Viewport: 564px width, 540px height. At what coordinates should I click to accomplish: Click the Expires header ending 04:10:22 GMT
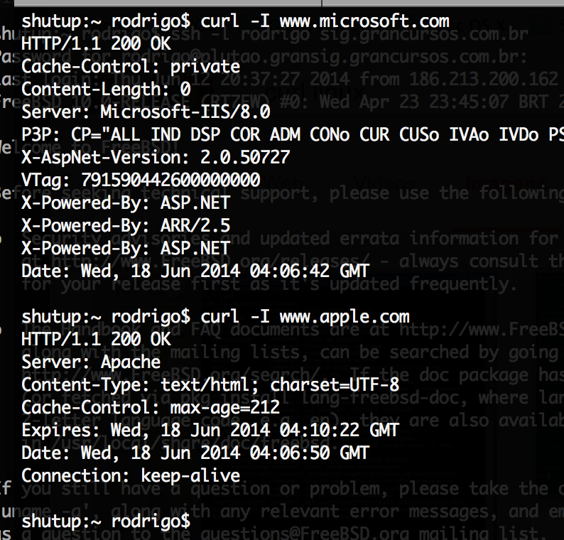(x=210, y=431)
